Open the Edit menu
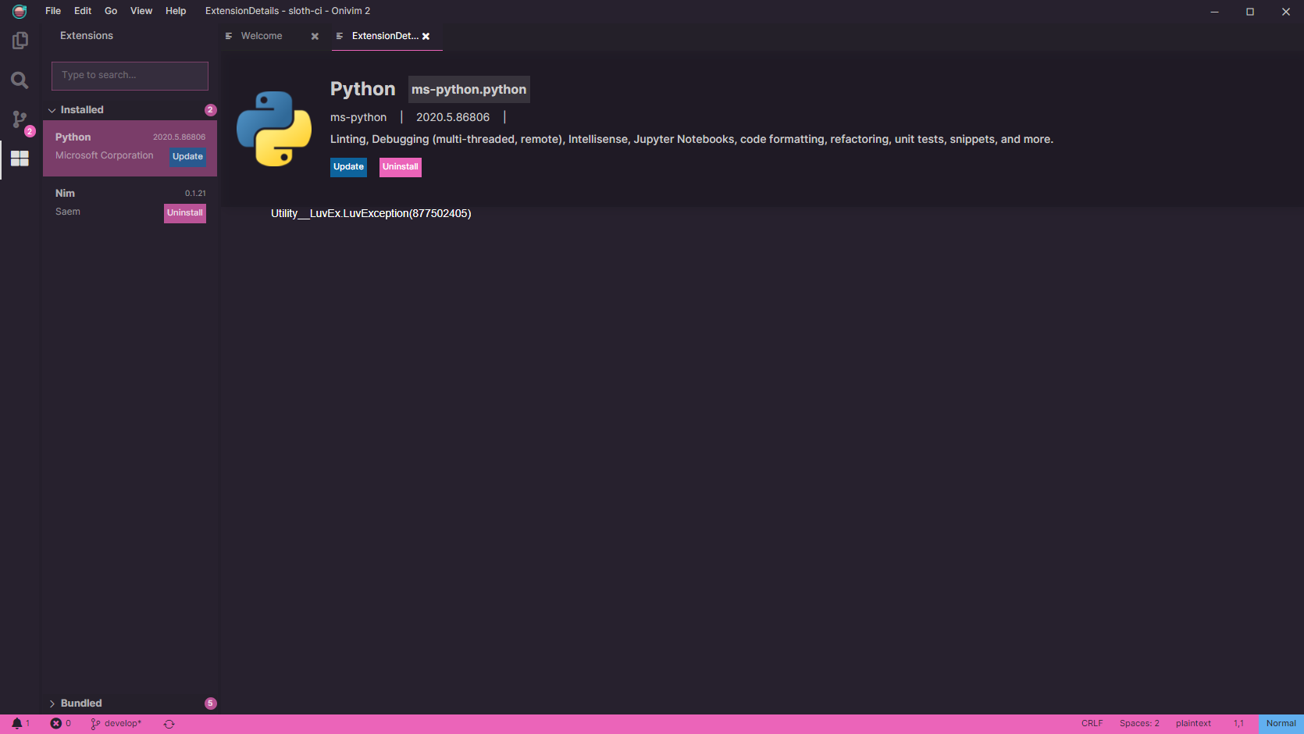The height and width of the screenshot is (734, 1304). [x=82, y=11]
